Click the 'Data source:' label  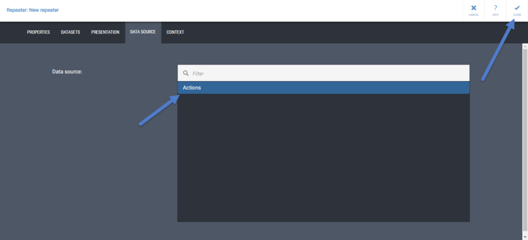click(x=67, y=72)
